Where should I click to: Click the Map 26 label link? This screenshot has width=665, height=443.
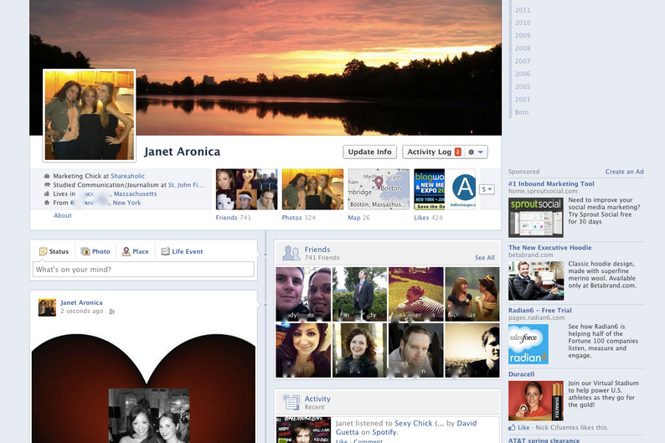point(358,218)
